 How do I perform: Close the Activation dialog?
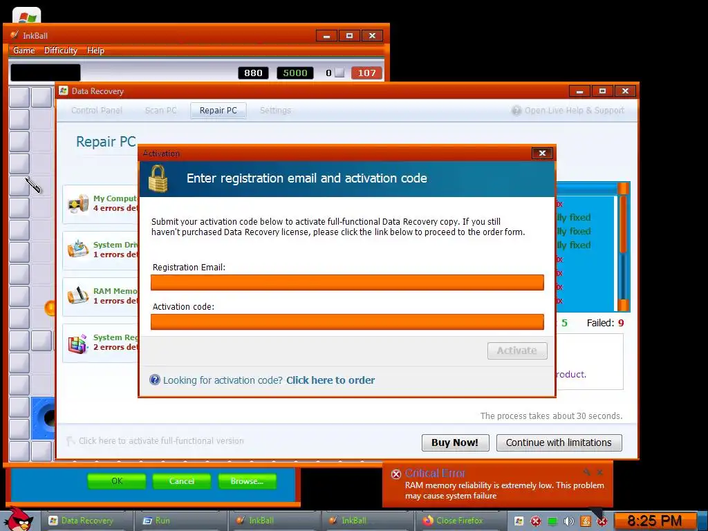(542, 153)
